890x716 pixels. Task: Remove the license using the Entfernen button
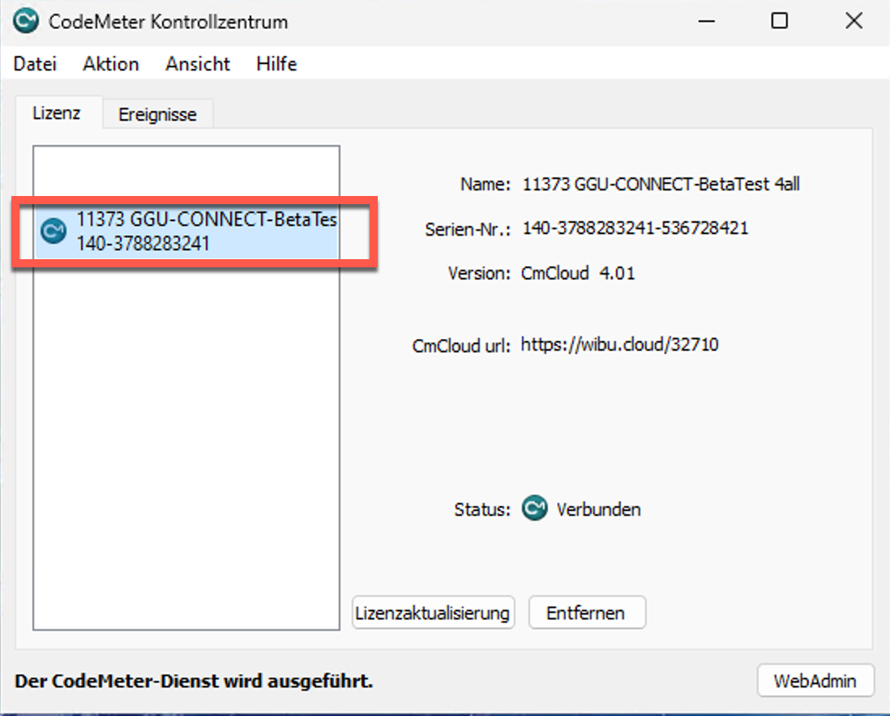pos(586,613)
